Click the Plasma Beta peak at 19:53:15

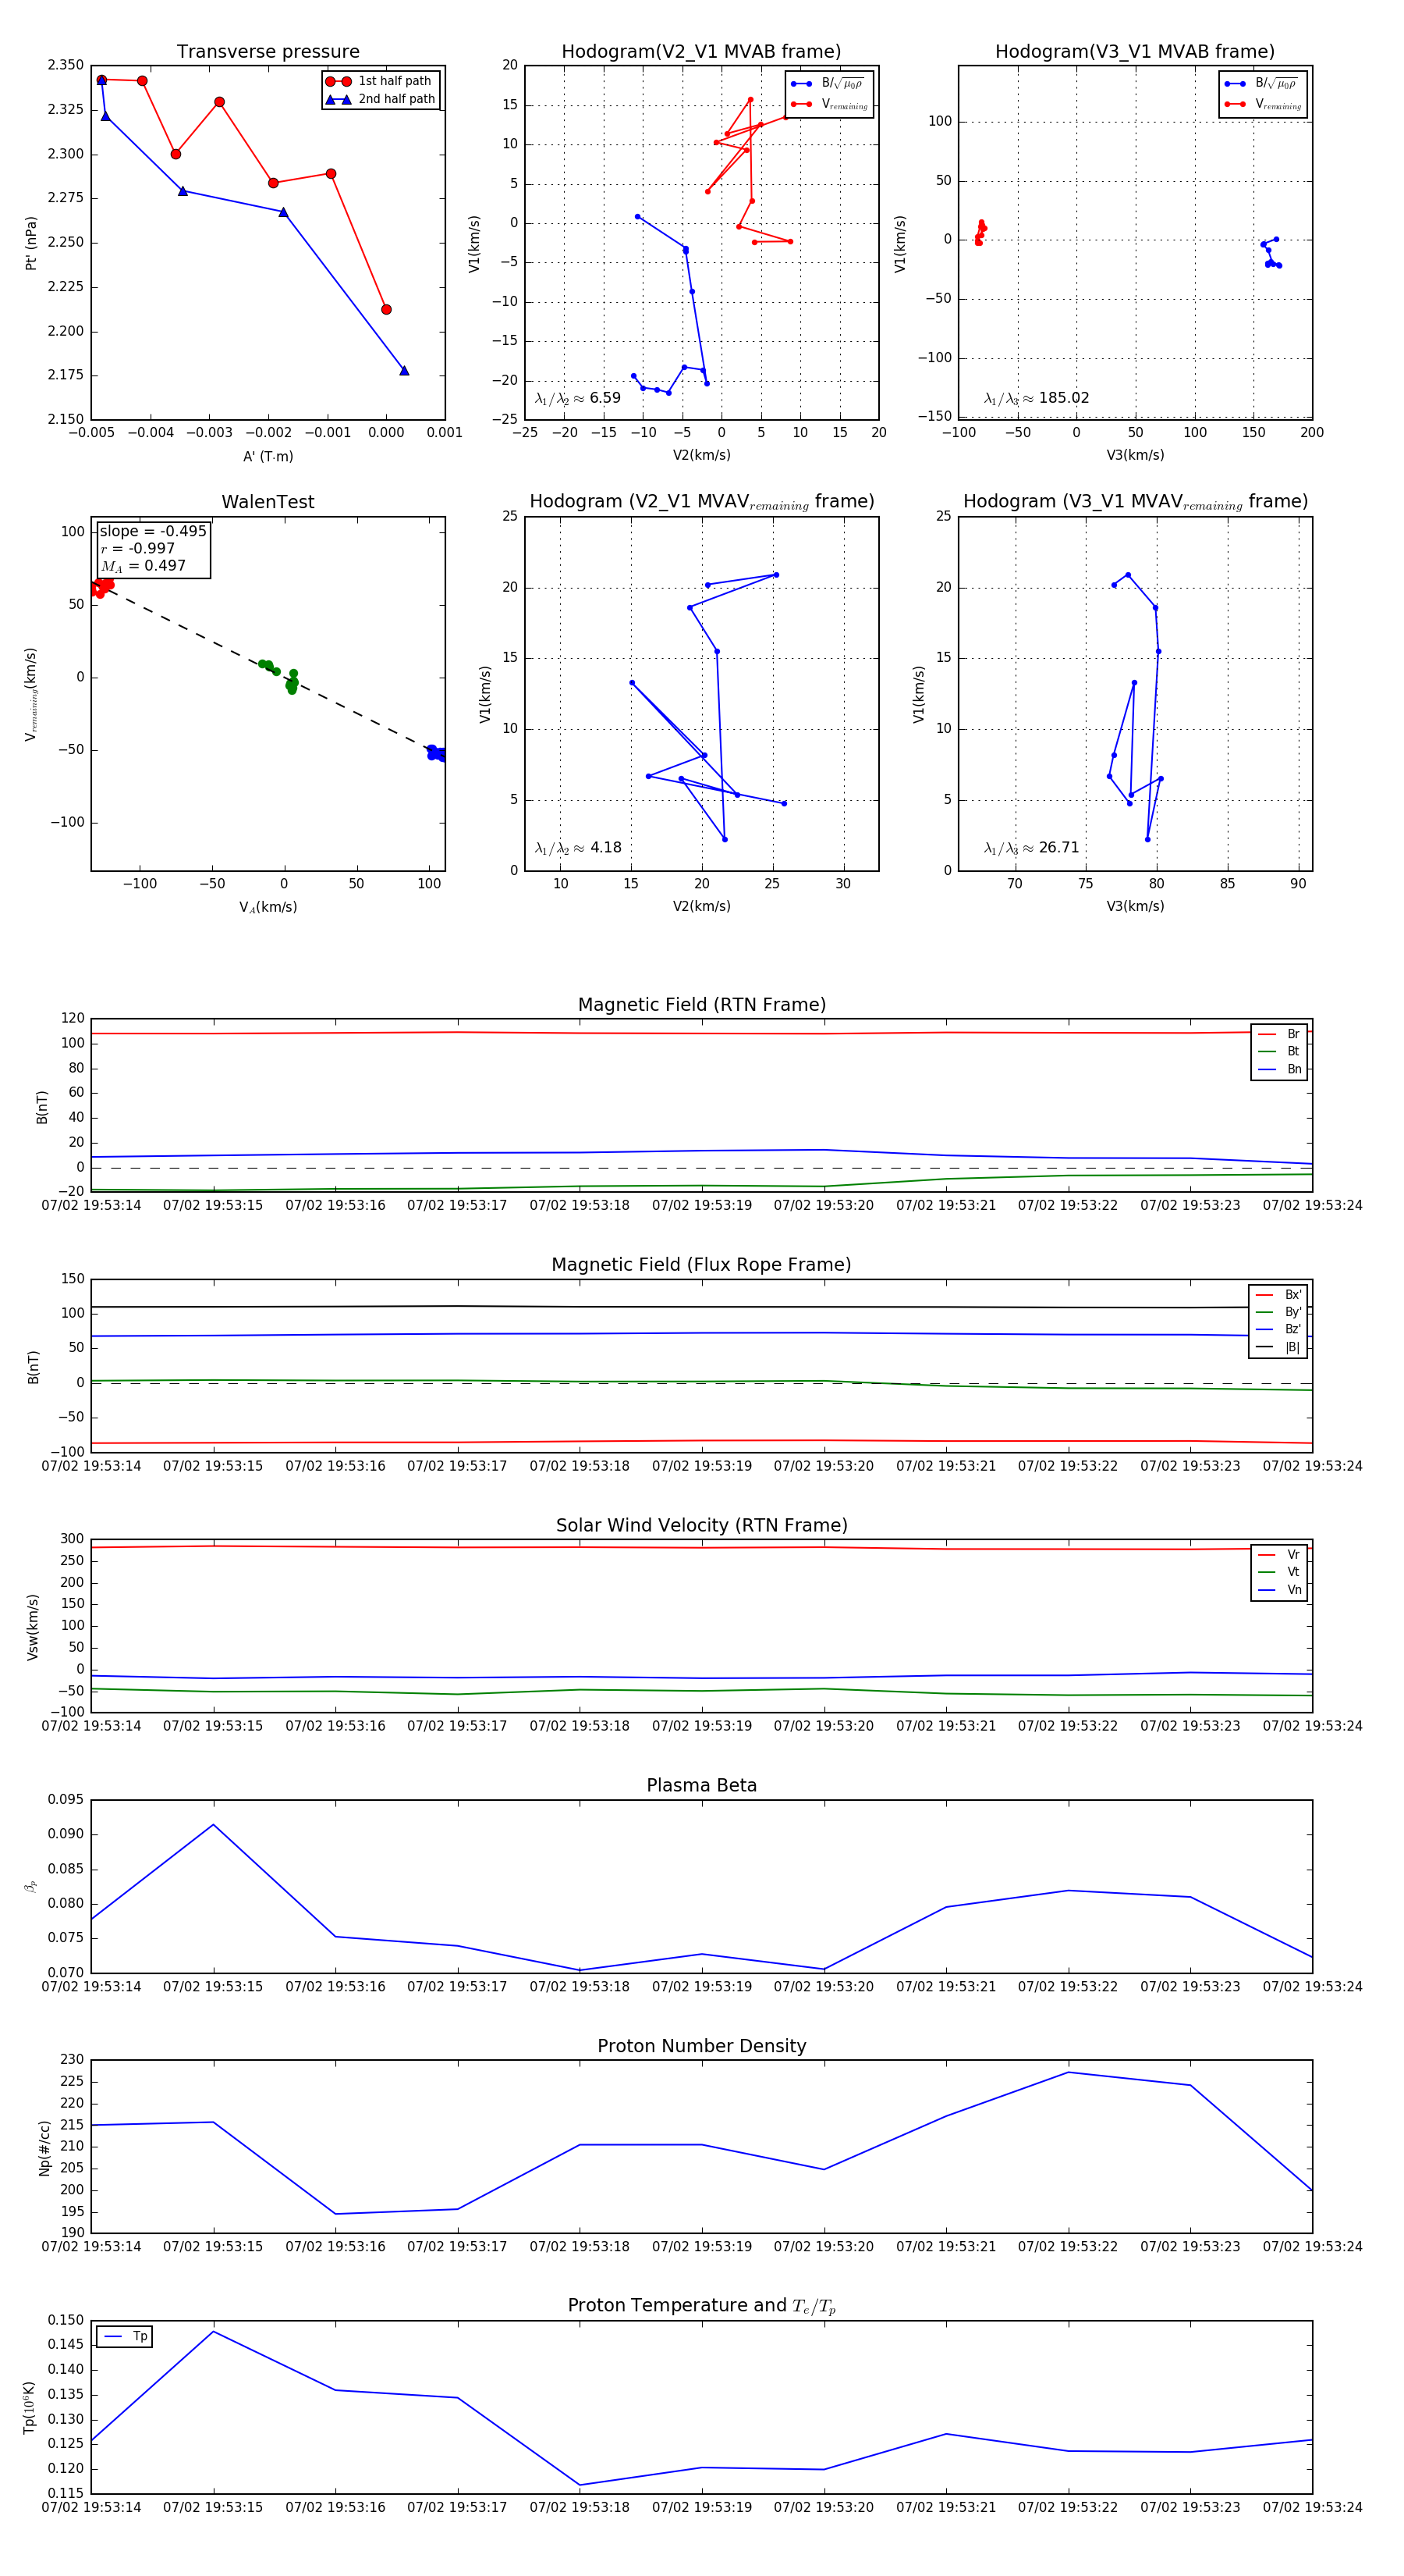point(213,1825)
